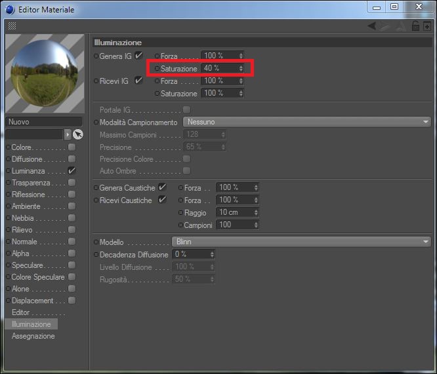Click the stepper arrows of the Raggio field
The width and height of the screenshot is (437, 374).
click(256, 212)
